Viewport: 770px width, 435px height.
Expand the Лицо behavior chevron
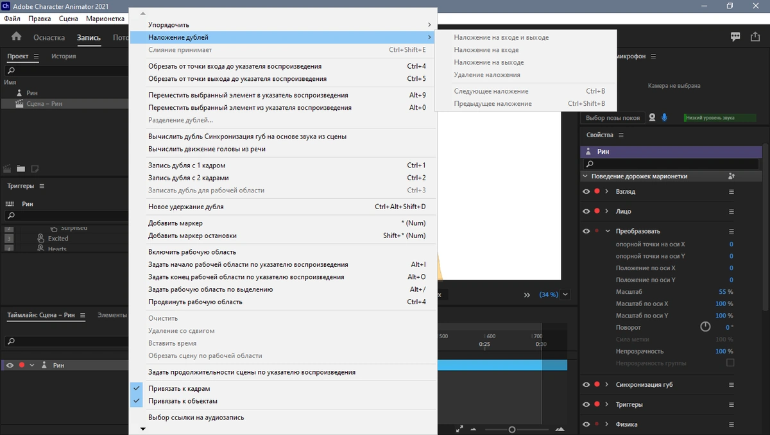coord(607,211)
